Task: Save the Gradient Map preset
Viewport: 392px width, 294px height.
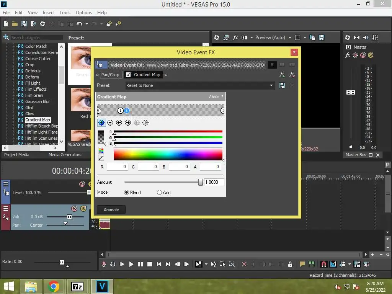Action: 282,85
